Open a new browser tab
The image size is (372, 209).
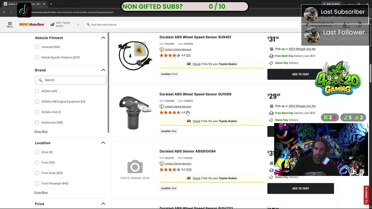(51, 4)
